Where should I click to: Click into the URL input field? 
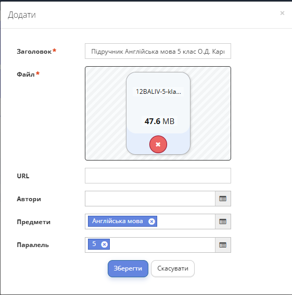pos(158,176)
